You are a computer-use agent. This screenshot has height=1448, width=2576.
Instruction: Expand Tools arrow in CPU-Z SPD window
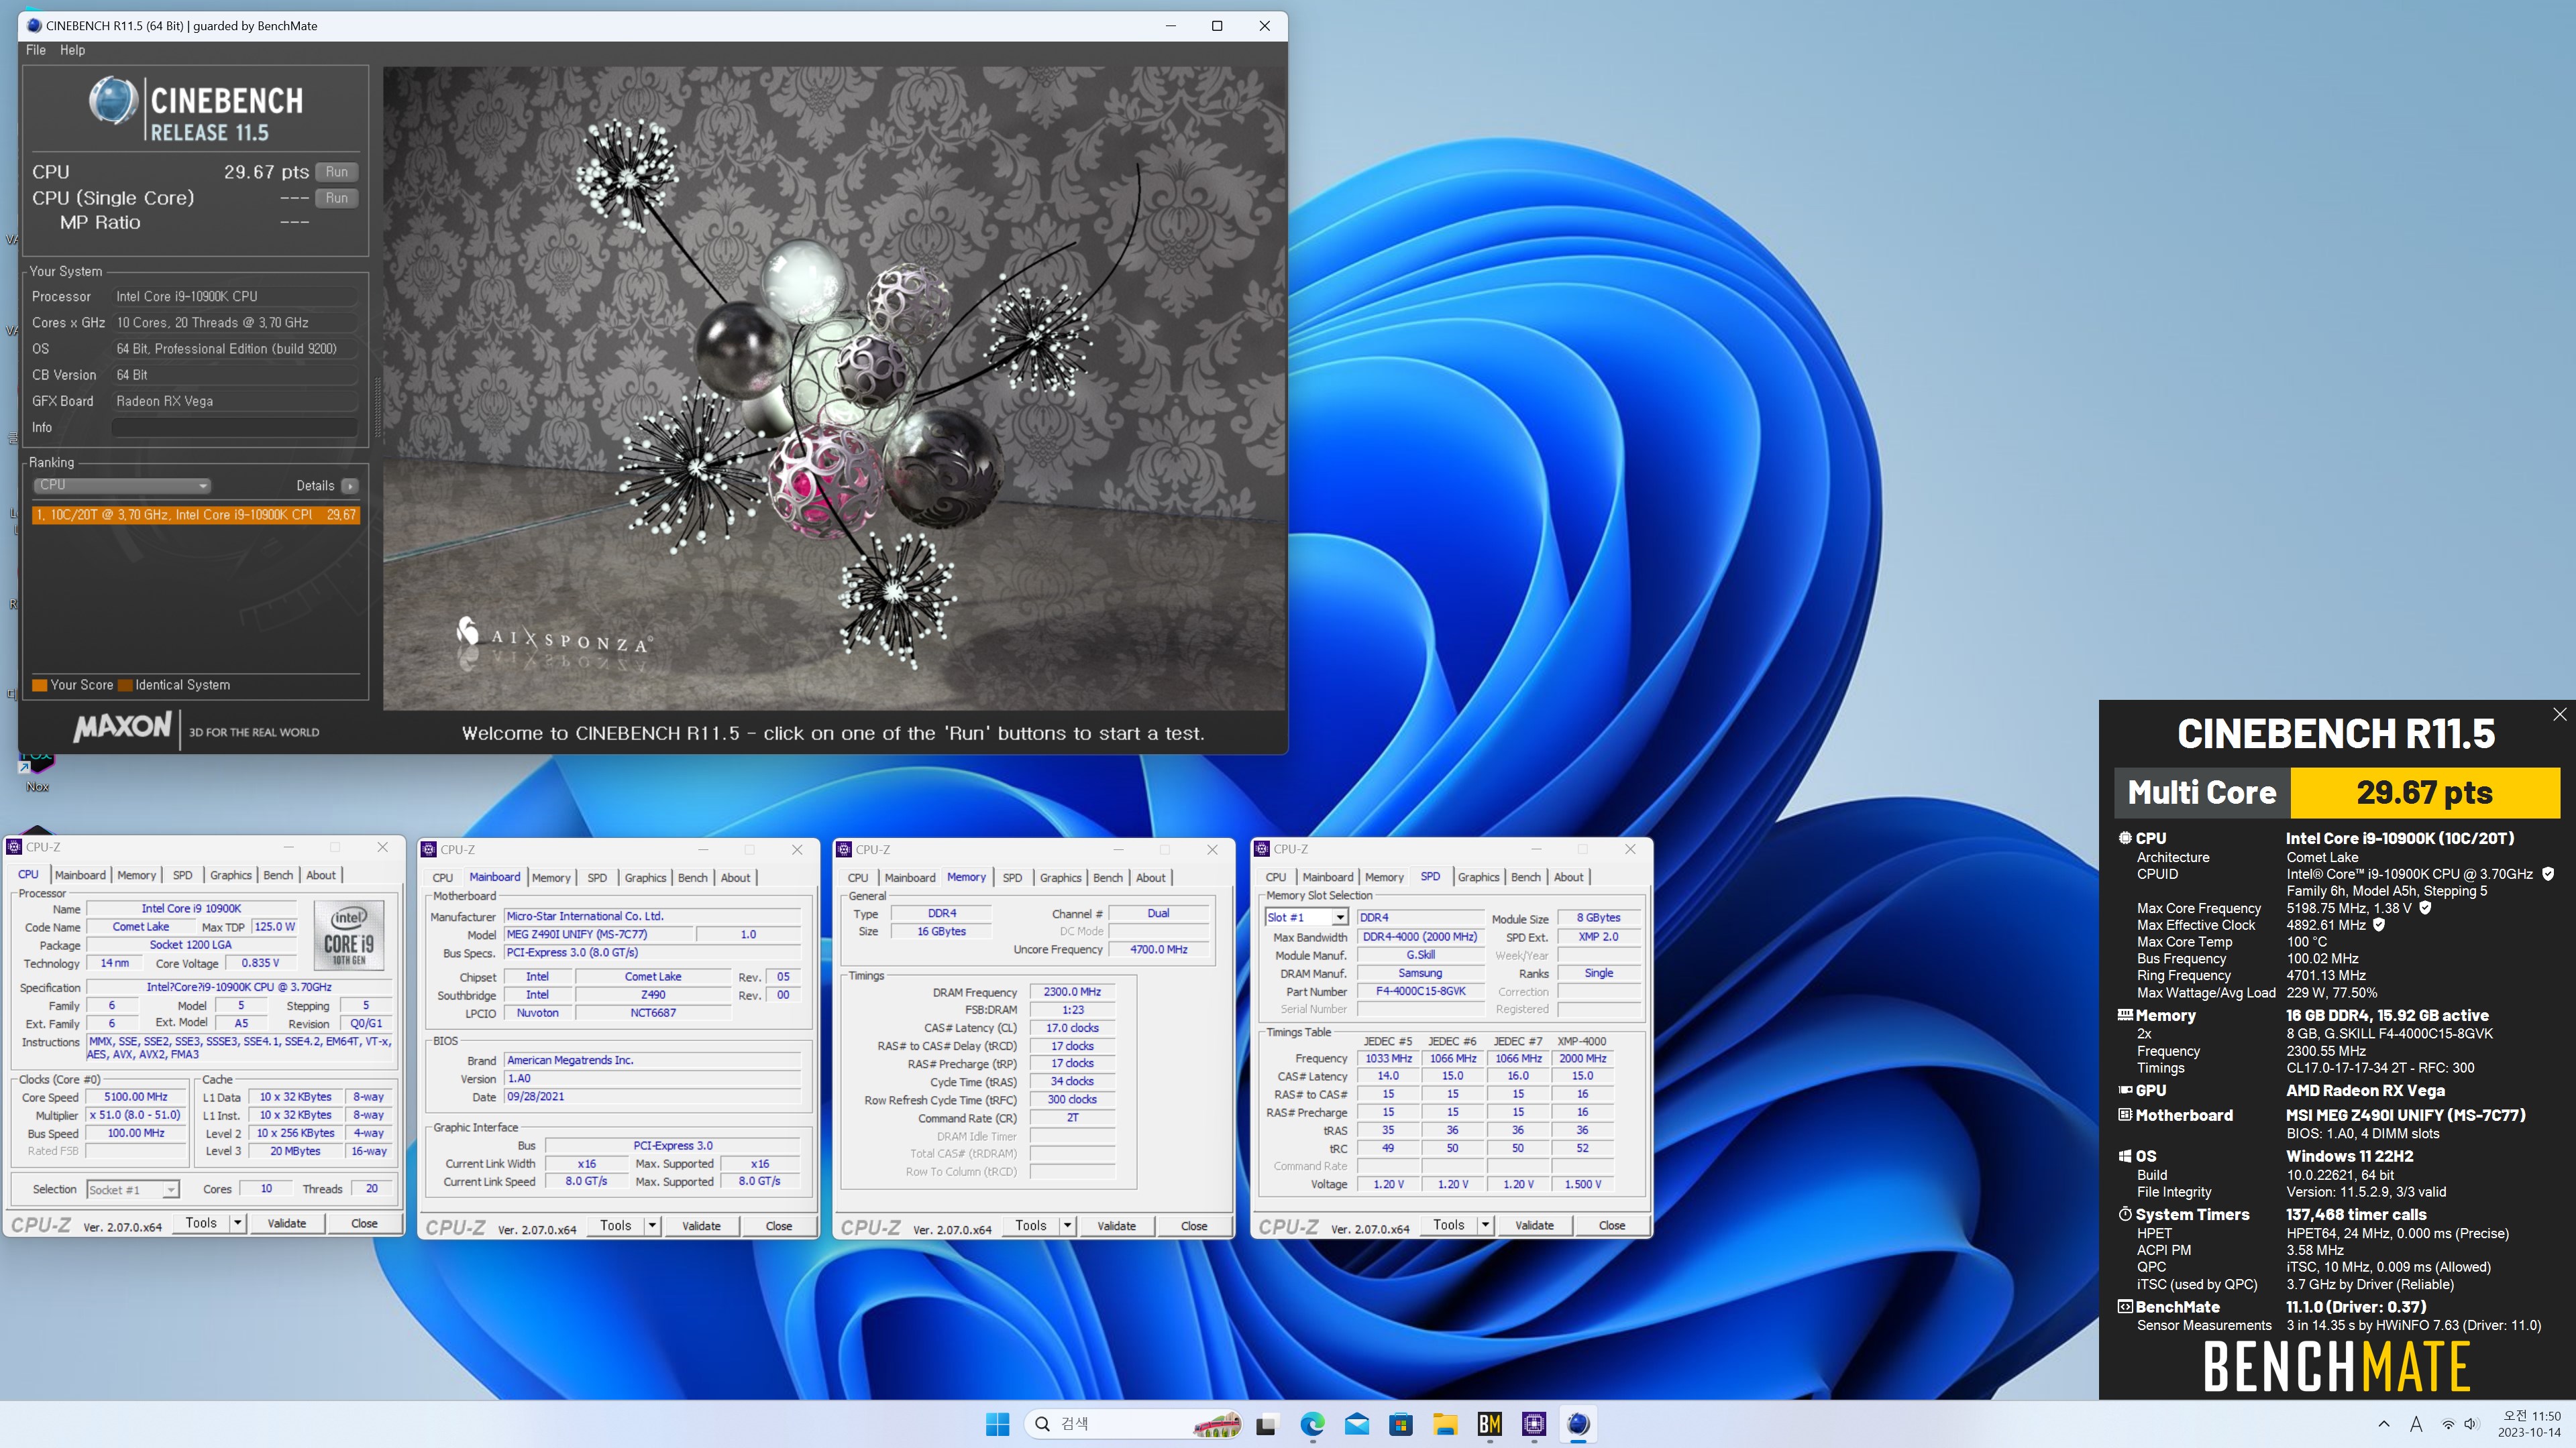click(1485, 1225)
